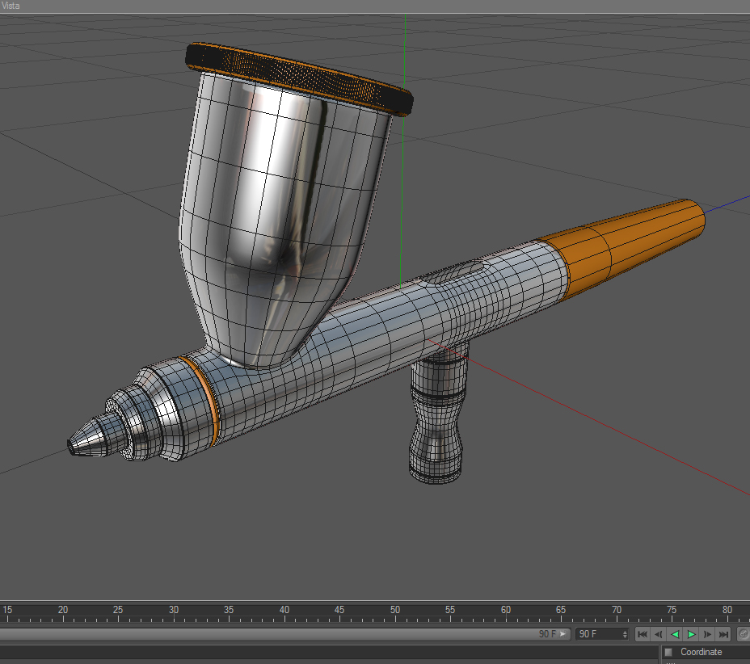Click into the 90 F end frame field
This screenshot has width=750, height=664.
[602, 634]
